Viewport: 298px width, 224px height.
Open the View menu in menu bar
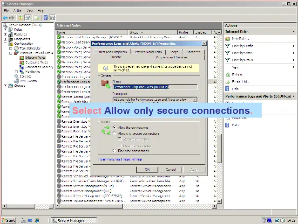[x=30, y=10]
